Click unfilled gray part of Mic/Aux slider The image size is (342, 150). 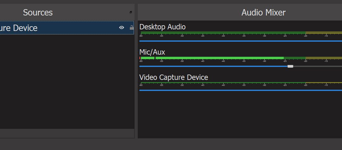[317, 66]
